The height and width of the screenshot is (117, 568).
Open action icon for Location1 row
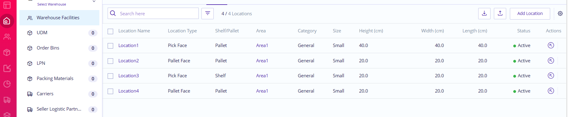pyautogui.click(x=551, y=45)
